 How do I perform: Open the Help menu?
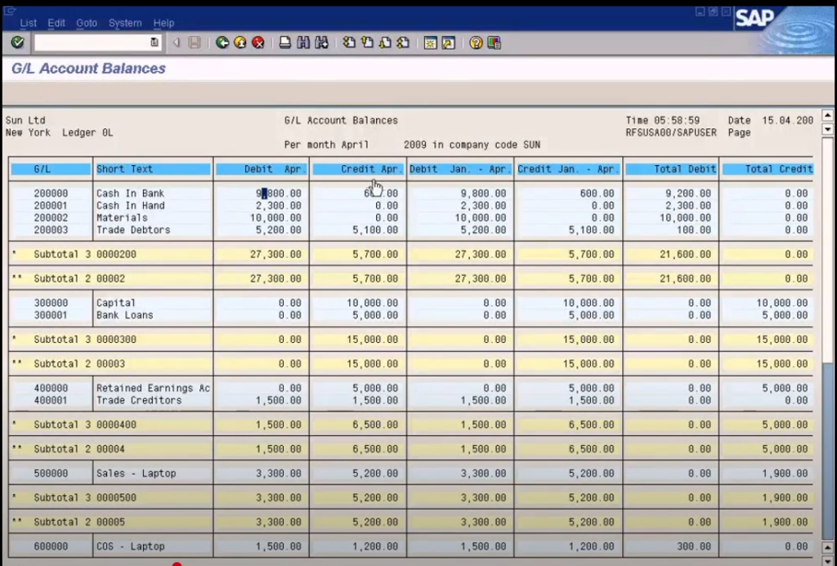(x=163, y=23)
